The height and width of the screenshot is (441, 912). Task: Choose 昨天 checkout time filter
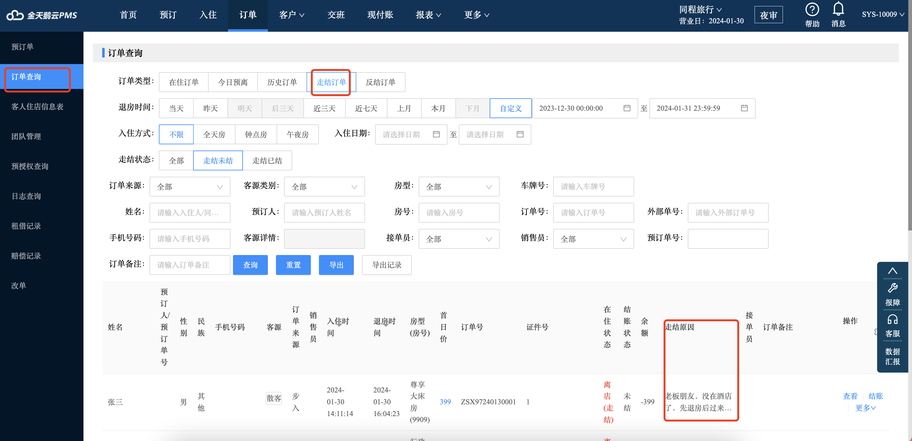tap(210, 109)
